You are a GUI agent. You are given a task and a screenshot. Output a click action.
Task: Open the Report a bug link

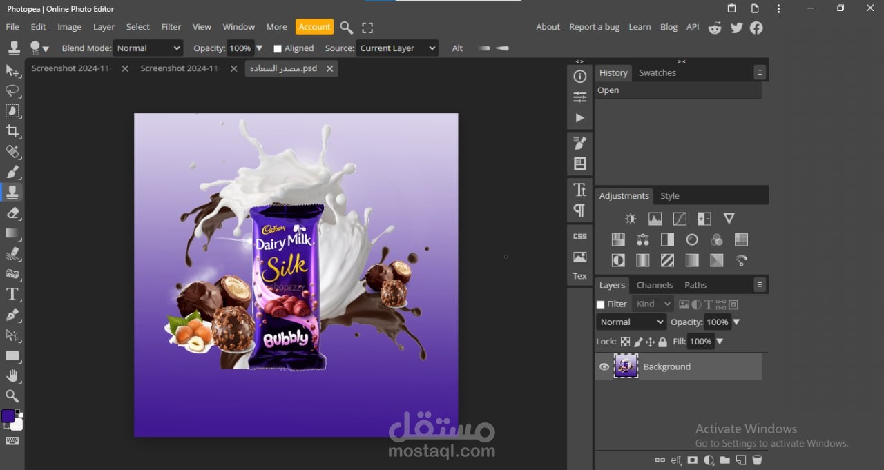594,27
